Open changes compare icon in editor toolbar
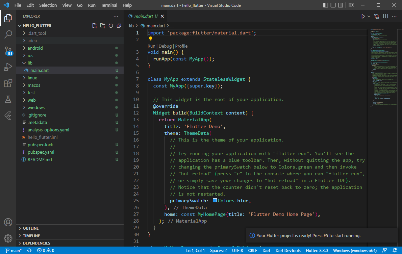Screen dimensions: 402x254 pos(377,17)
